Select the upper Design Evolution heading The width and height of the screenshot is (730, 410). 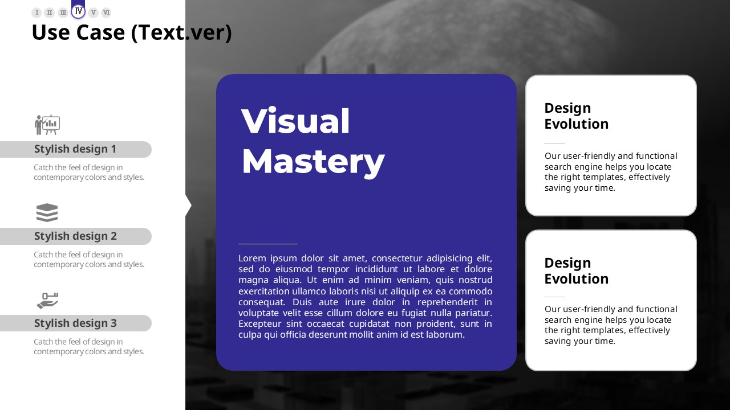(x=576, y=116)
